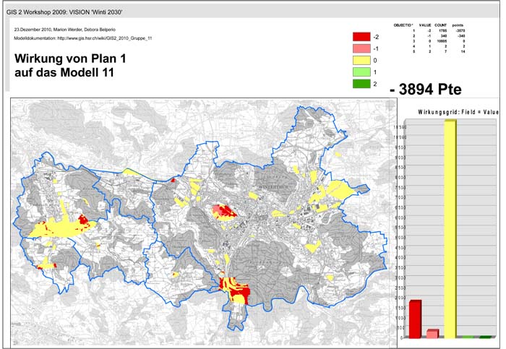Pick the yellow 0 legend swatch
The width and height of the screenshot is (506, 349).
361,61
